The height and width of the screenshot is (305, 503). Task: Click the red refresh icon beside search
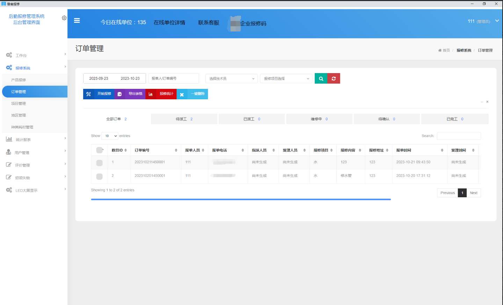pos(334,78)
